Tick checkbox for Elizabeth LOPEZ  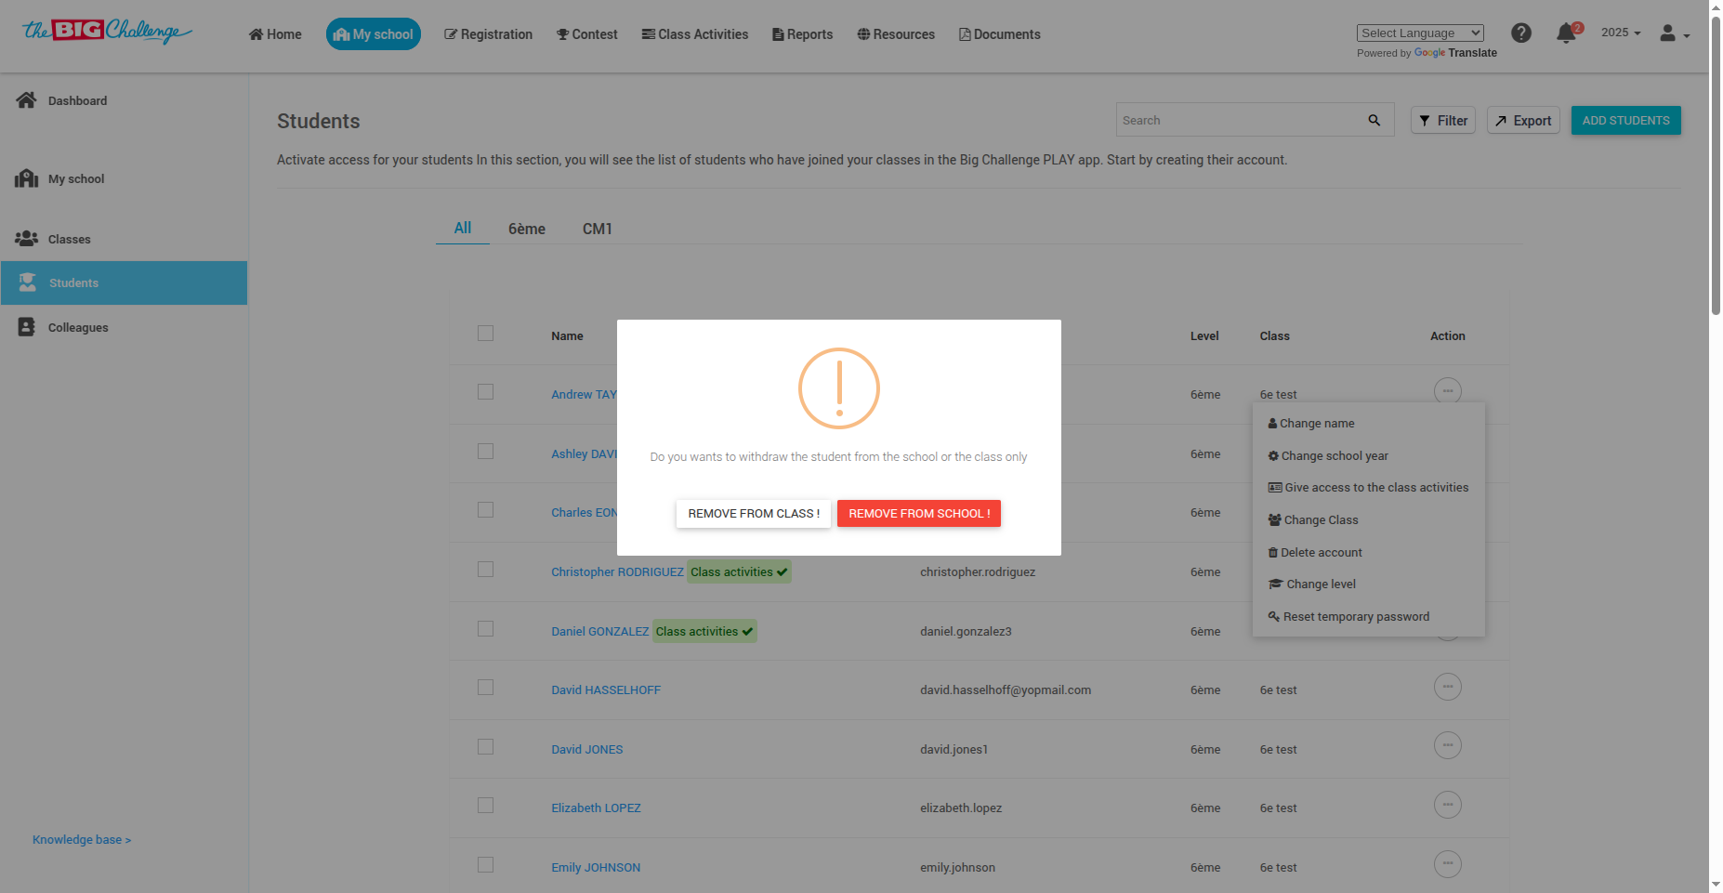pyautogui.click(x=485, y=805)
